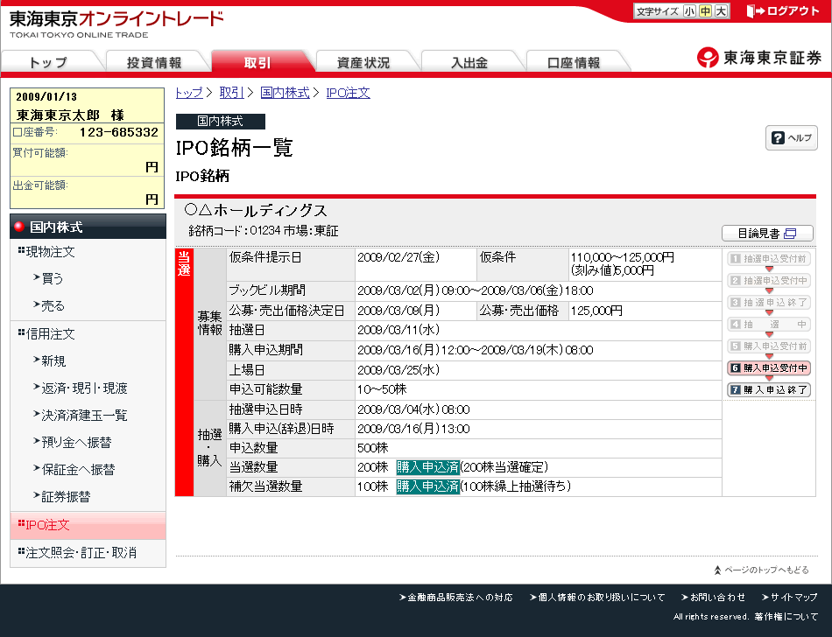Follow the 取引 breadcrumb link
The width and height of the screenshot is (832, 637).
pos(232,93)
